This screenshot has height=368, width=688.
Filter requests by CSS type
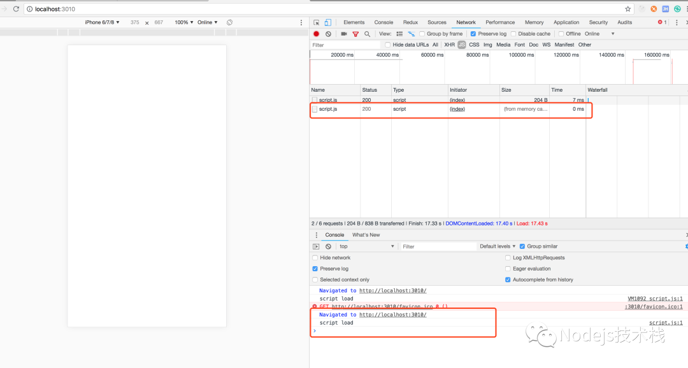pyautogui.click(x=474, y=45)
